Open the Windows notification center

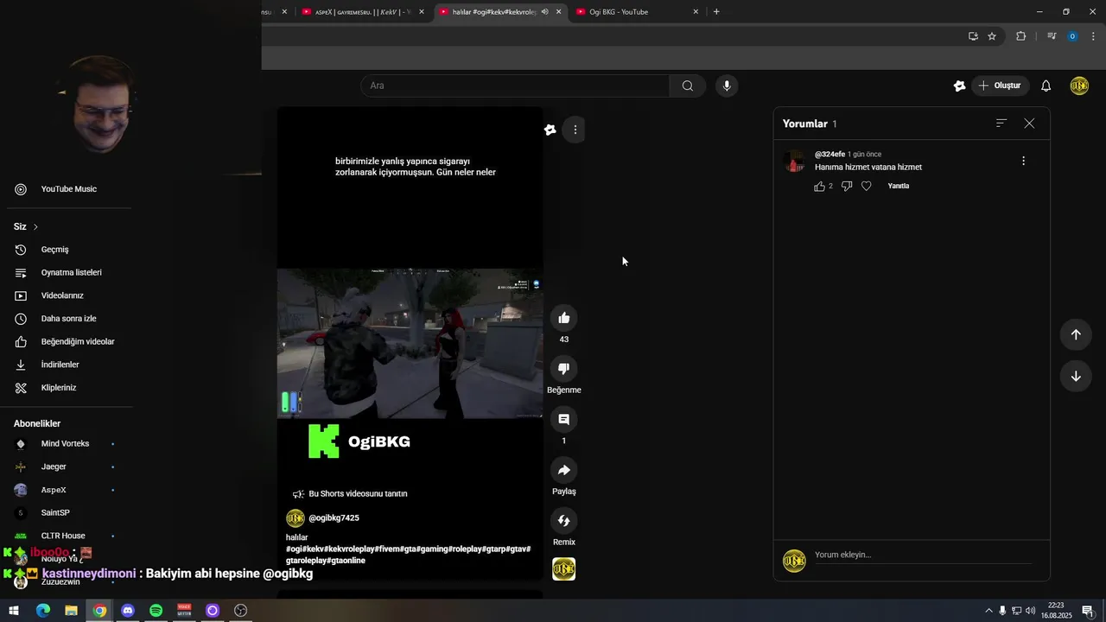(x=1088, y=611)
